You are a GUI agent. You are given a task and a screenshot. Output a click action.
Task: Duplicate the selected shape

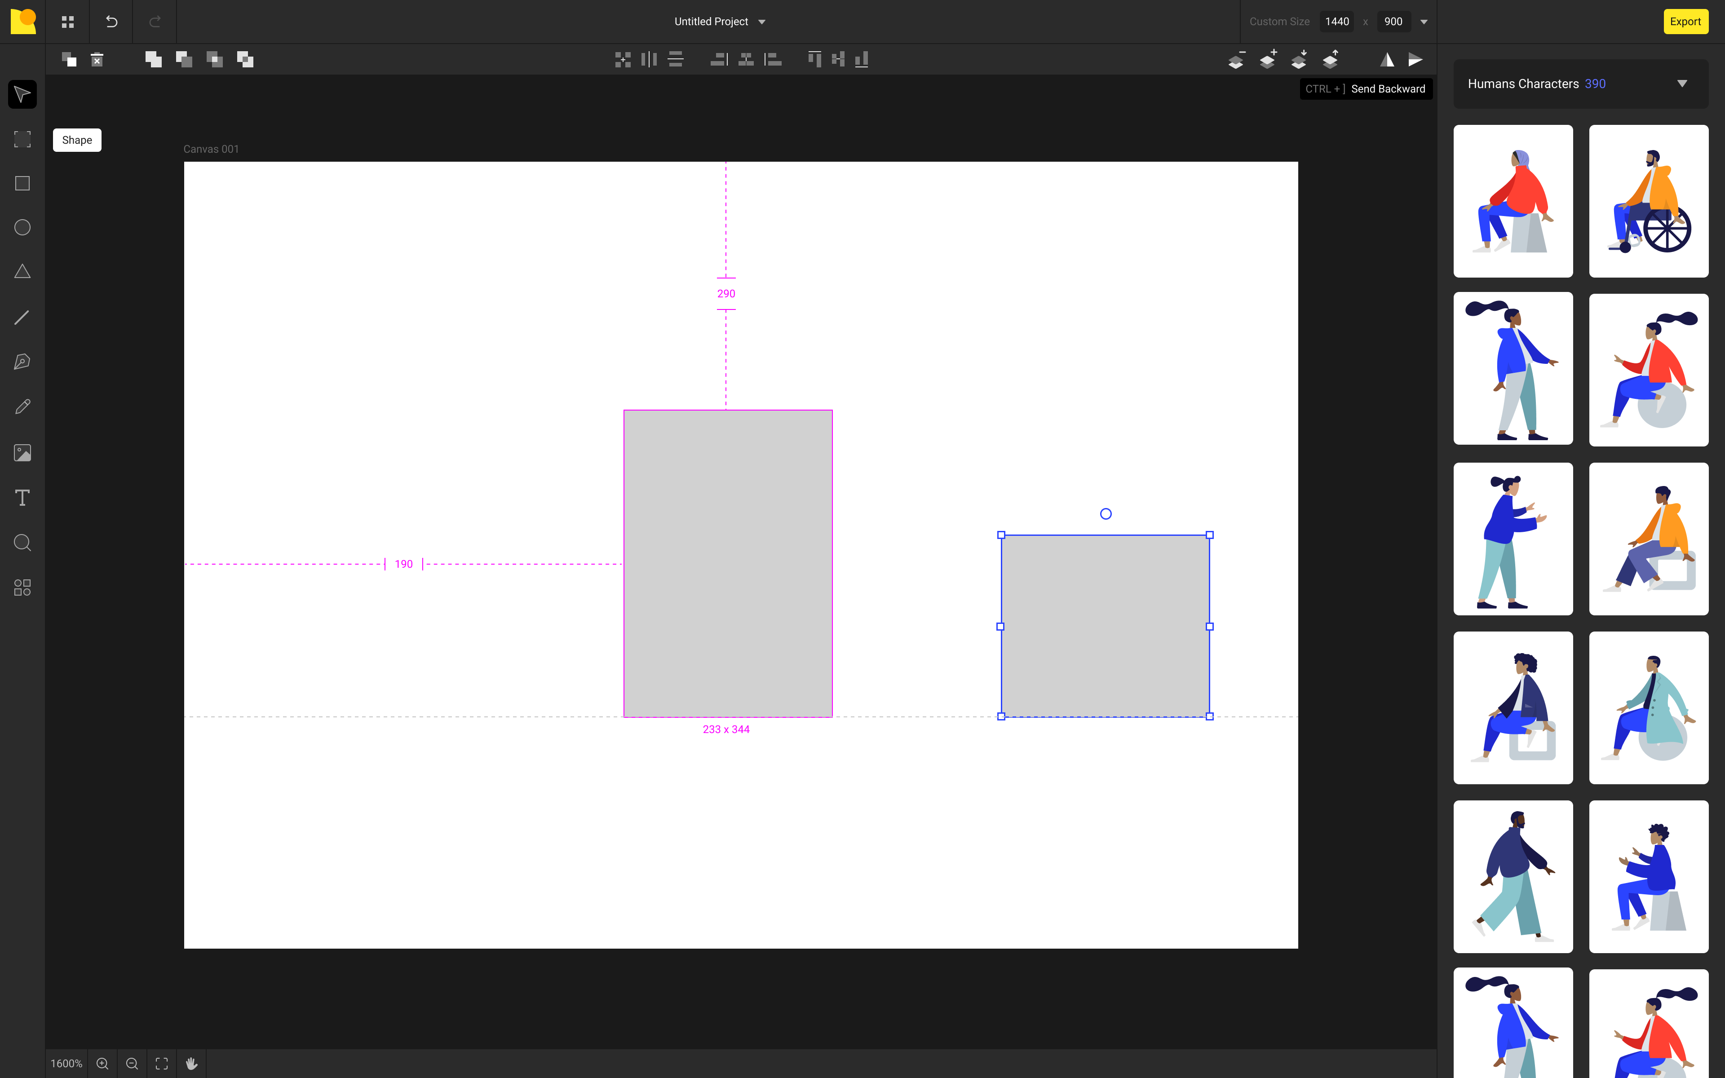coord(69,59)
